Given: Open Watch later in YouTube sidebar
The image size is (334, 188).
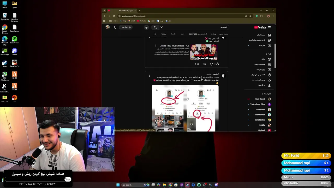Looking at the screenshot, I should click(261, 75).
